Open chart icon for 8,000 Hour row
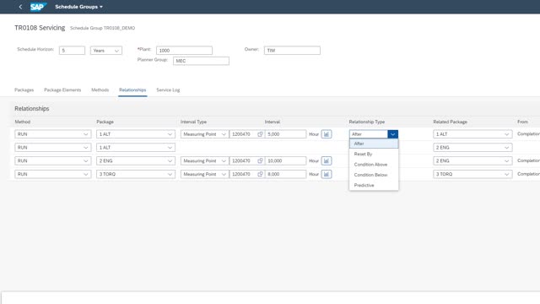Screen dimensions: 540x304 [327, 174]
